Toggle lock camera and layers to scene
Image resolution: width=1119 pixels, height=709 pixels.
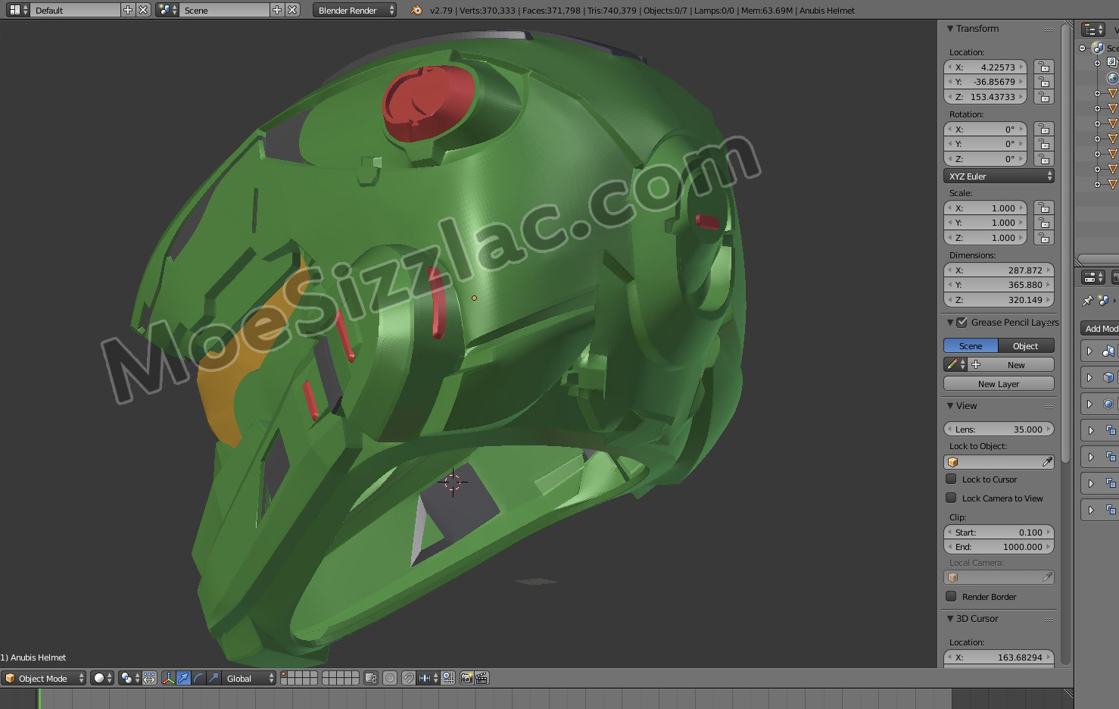coord(371,678)
